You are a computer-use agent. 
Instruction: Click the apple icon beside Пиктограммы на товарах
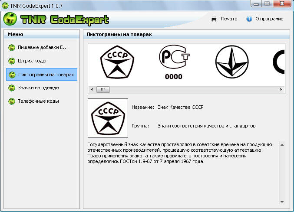[12, 75]
